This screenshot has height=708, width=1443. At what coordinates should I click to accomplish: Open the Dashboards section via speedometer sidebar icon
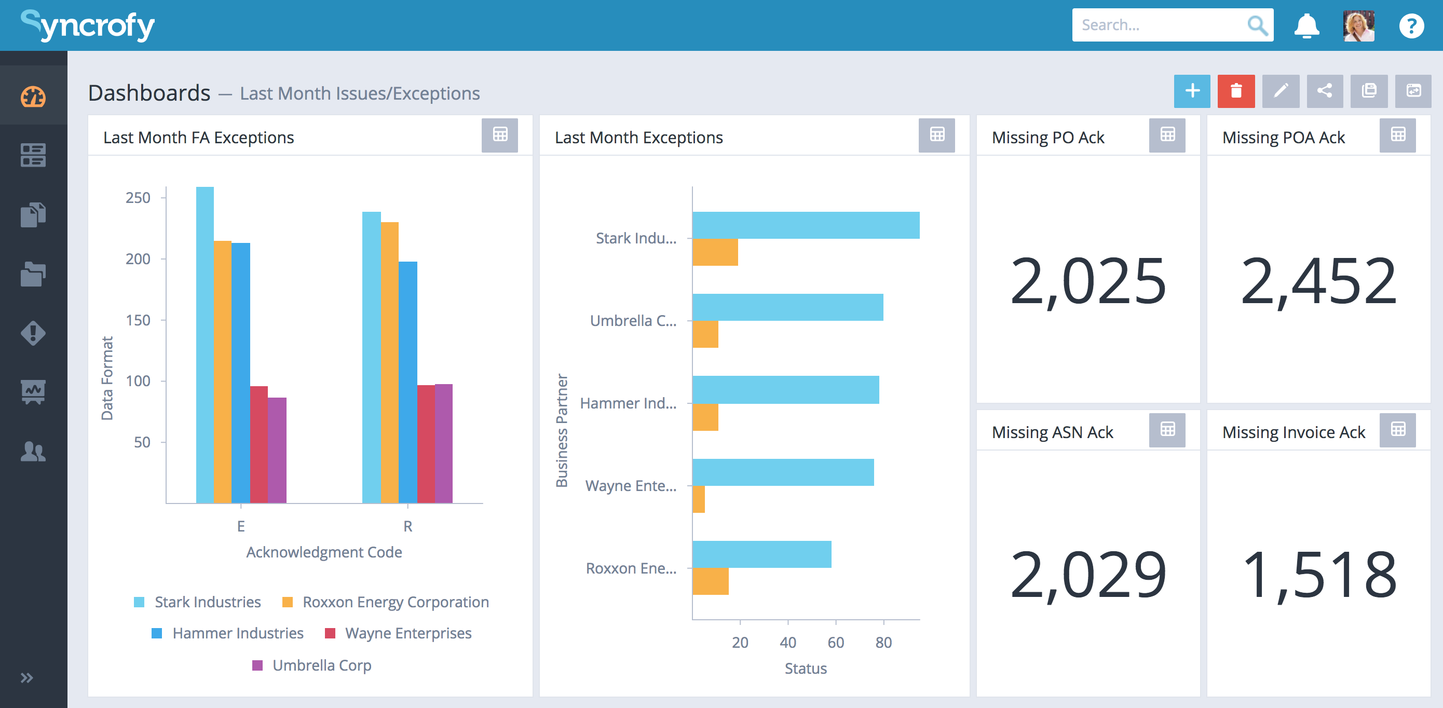[x=33, y=97]
